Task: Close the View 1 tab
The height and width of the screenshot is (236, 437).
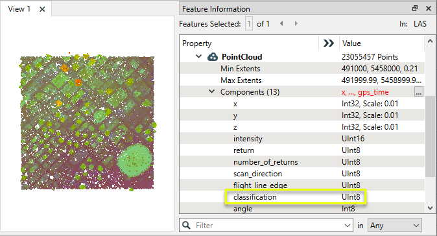Action: point(42,9)
